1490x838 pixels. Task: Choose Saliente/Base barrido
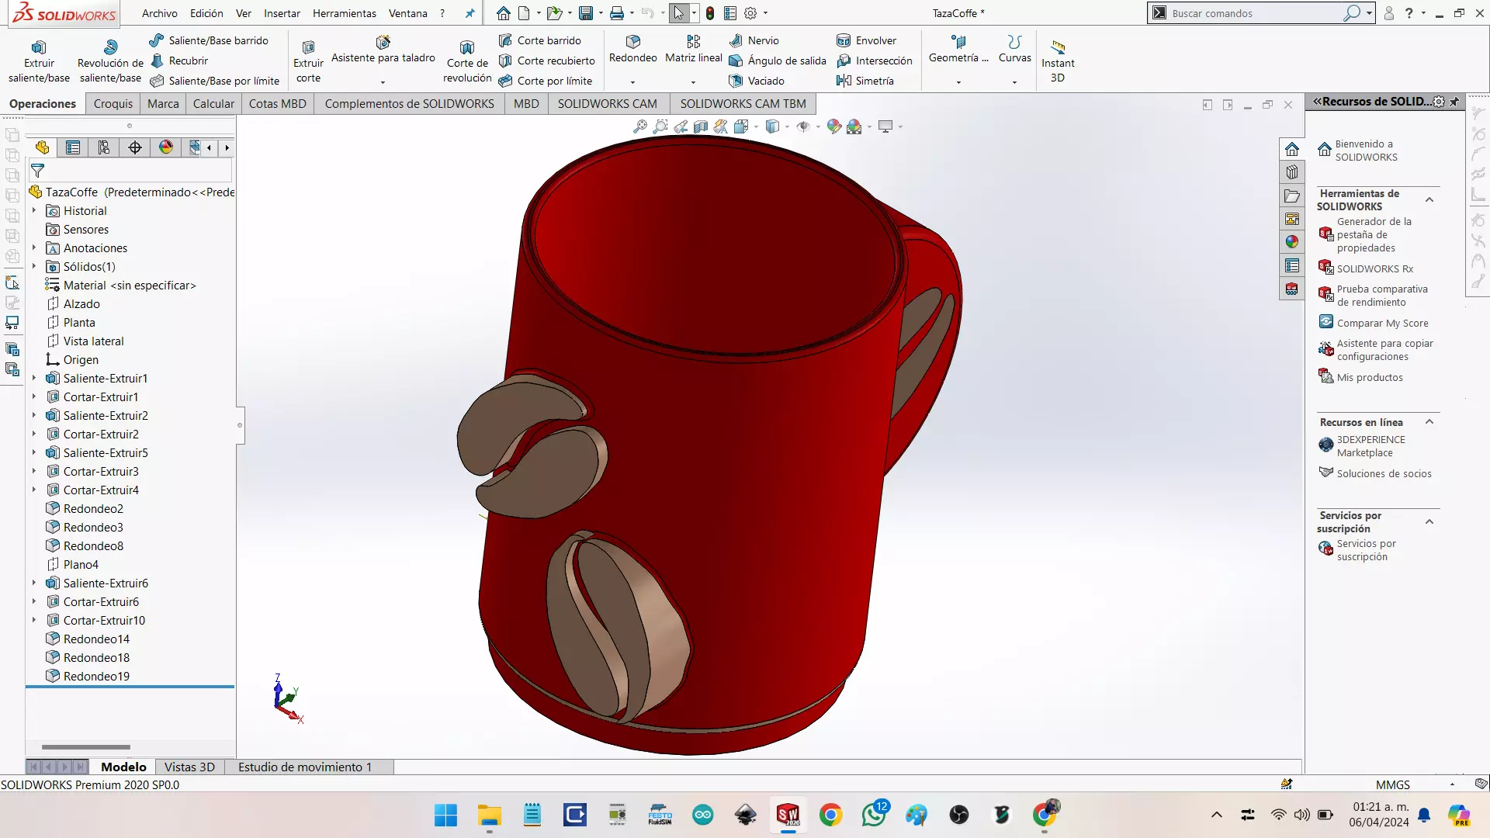(x=210, y=40)
